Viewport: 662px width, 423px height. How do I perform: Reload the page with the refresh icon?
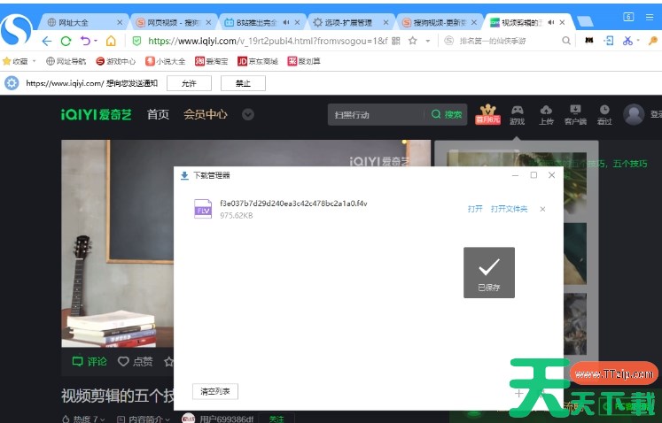[x=66, y=41]
